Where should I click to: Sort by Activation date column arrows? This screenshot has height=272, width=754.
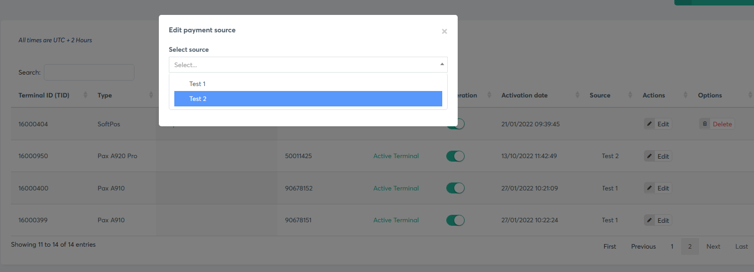point(577,95)
